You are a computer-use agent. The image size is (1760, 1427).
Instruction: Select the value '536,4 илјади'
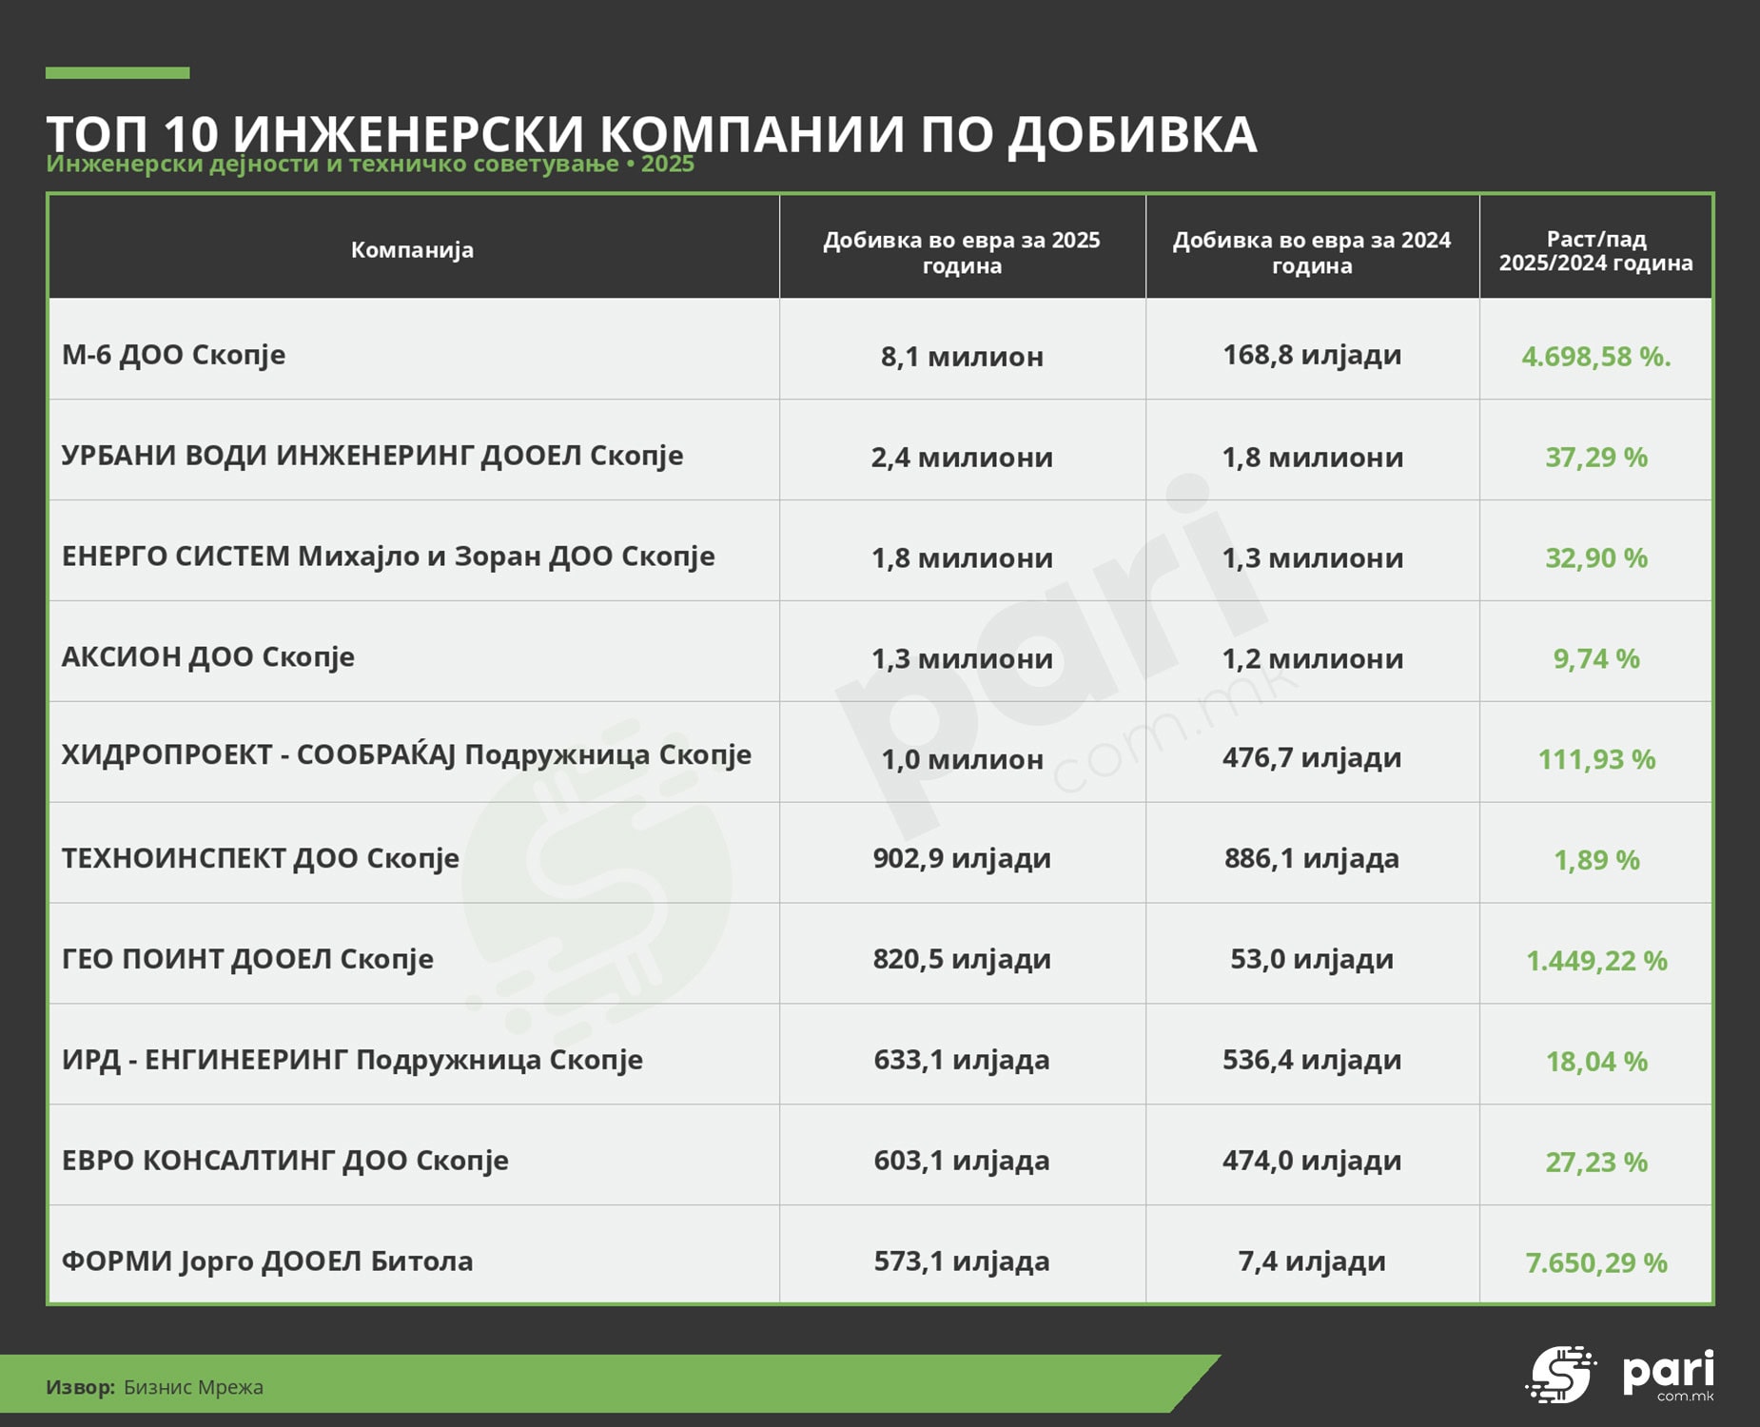[x=1312, y=1061]
